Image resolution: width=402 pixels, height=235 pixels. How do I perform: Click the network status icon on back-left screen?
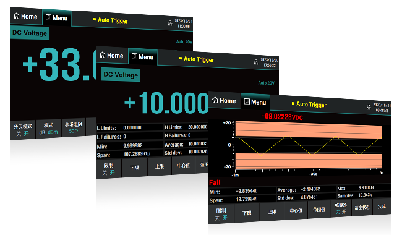pyautogui.click(x=170, y=23)
